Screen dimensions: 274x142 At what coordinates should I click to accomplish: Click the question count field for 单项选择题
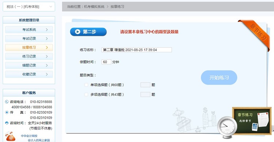point(145,85)
